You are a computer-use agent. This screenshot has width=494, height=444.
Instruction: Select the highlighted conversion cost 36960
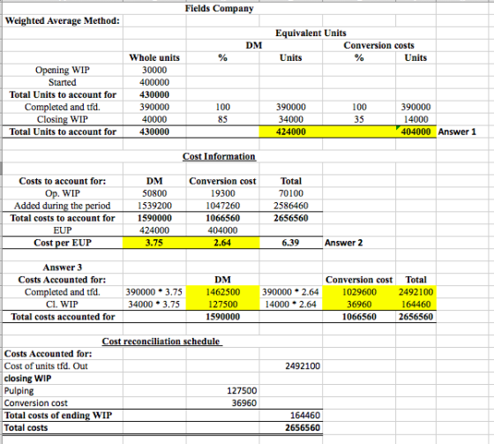pyautogui.click(x=359, y=305)
